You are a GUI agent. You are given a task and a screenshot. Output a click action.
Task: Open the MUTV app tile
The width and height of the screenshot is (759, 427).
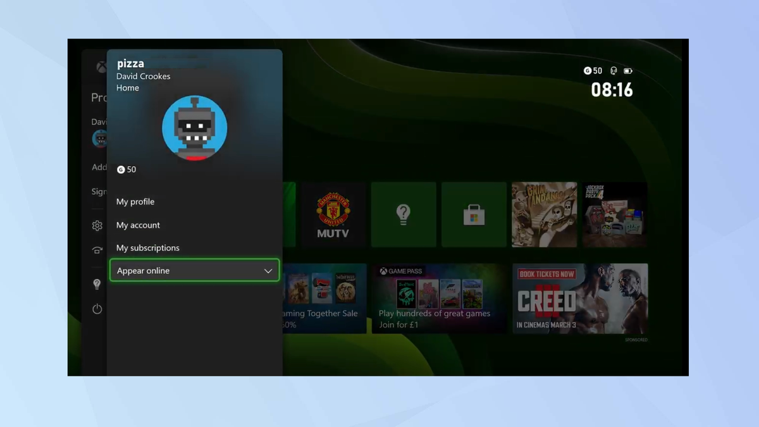(333, 214)
